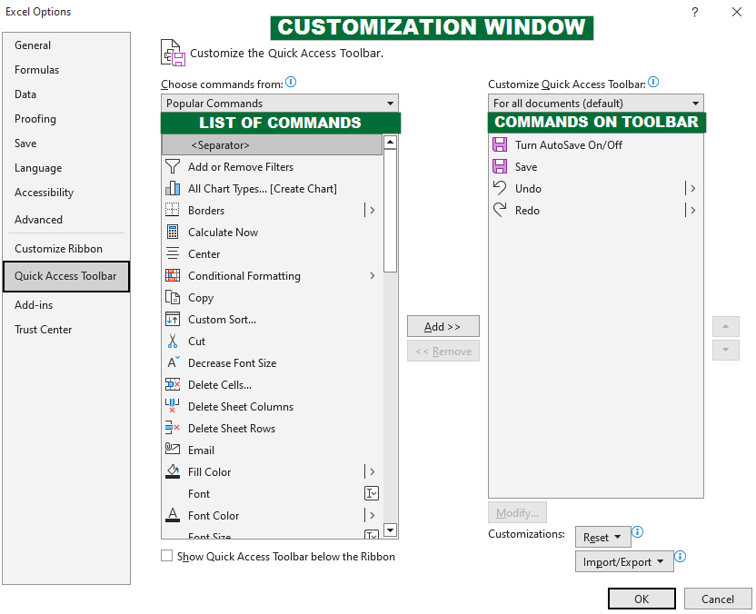Click the Turn AutoSave On/Off icon
Screen dimensions: 756x614
pyautogui.click(x=500, y=144)
